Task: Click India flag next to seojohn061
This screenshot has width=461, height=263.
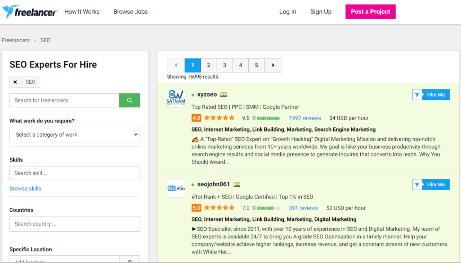Action: click(237, 184)
